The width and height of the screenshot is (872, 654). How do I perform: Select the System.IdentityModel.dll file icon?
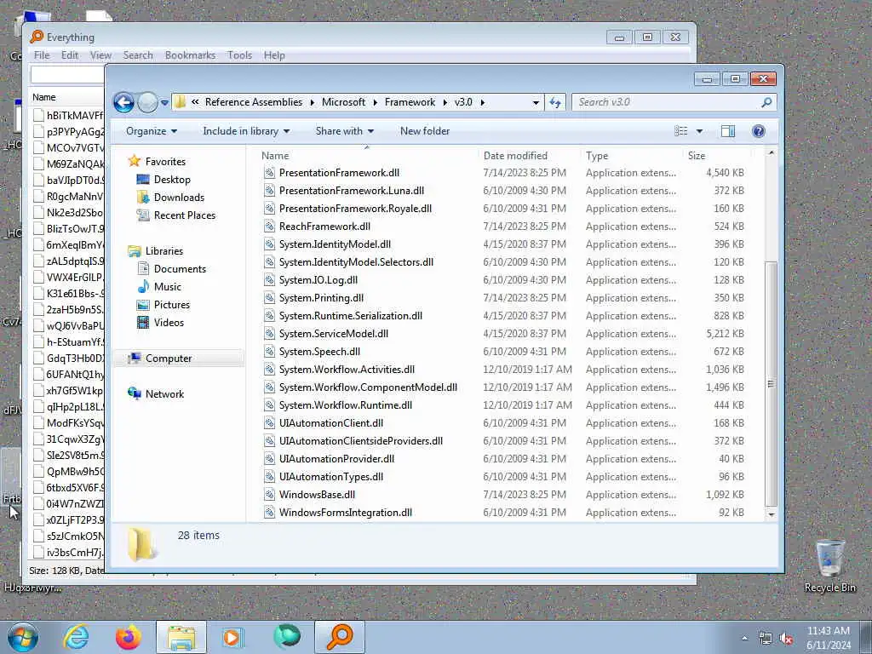click(x=270, y=244)
